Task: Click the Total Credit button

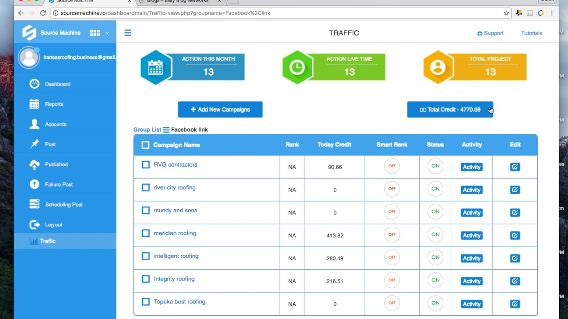Action: [450, 109]
